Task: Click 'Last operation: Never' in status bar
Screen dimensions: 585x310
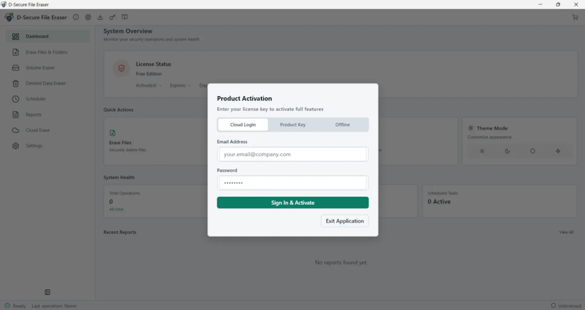Action: coord(54,306)
